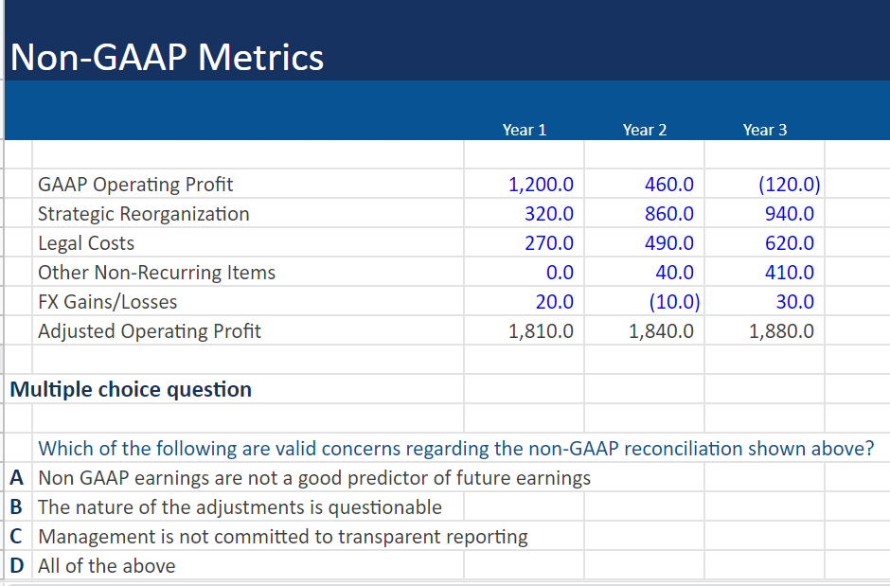Click Year 3 GAAP Operating Profit (120.0) cell
890x586 pixels.
pyautogui.click(x=765, y=184)
